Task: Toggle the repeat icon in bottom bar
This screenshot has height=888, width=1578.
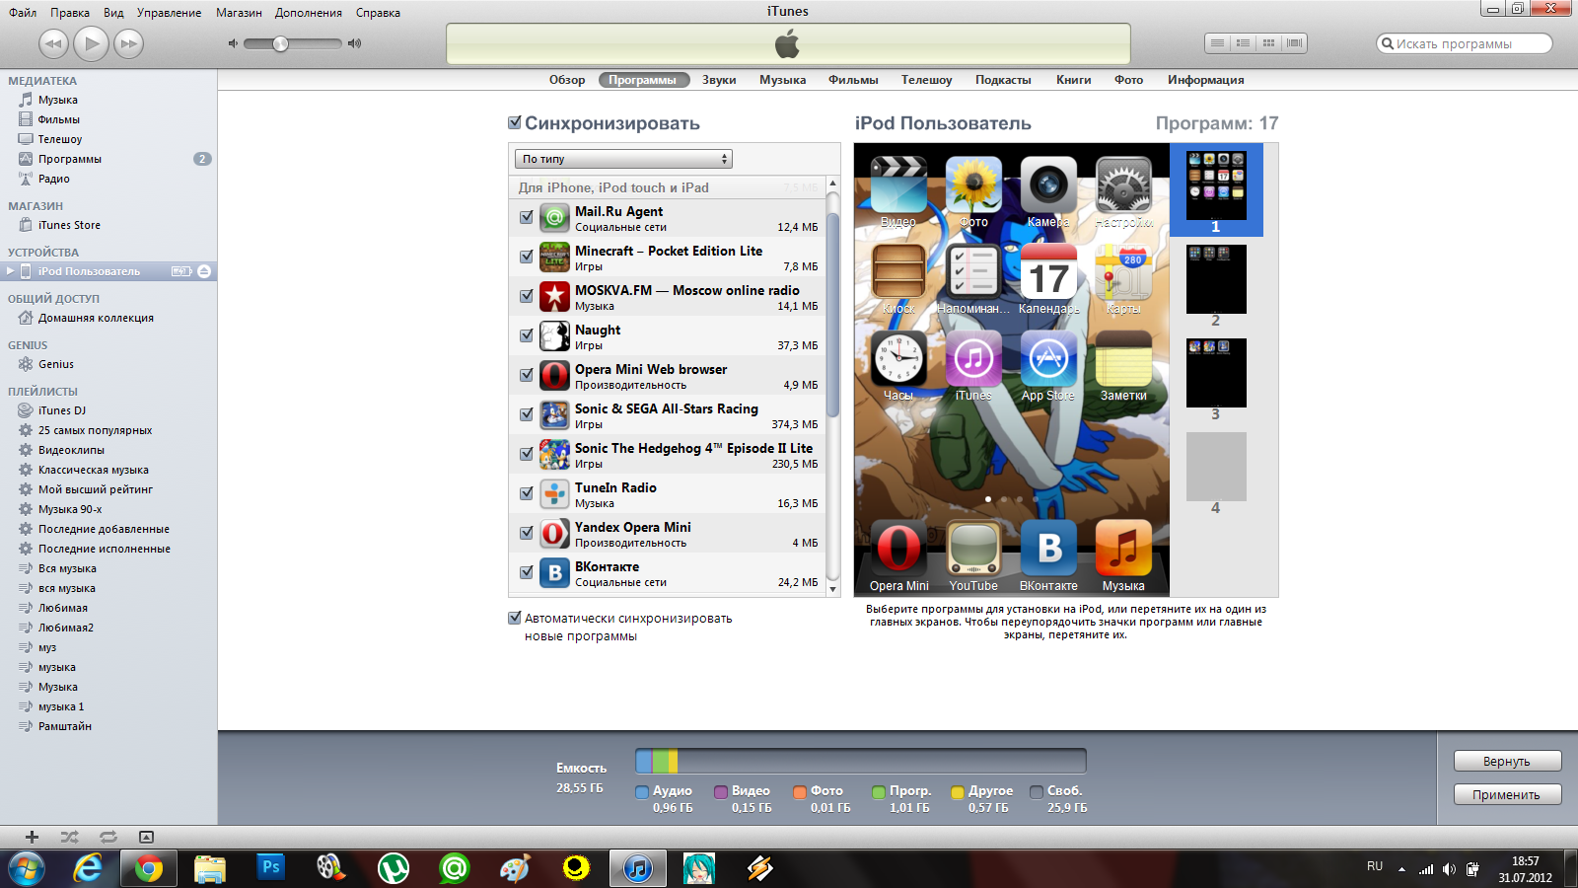Action: [x=108, y=837]
